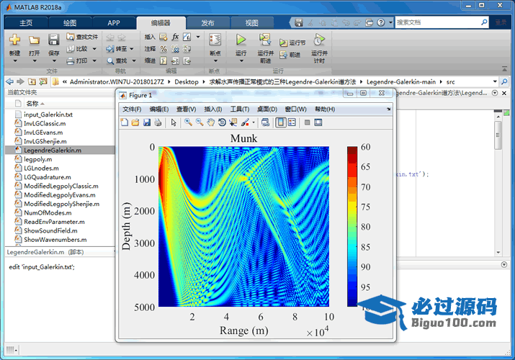
Task: Click Save icon in Figure 1 toolbar
Action: click(147, 122)
